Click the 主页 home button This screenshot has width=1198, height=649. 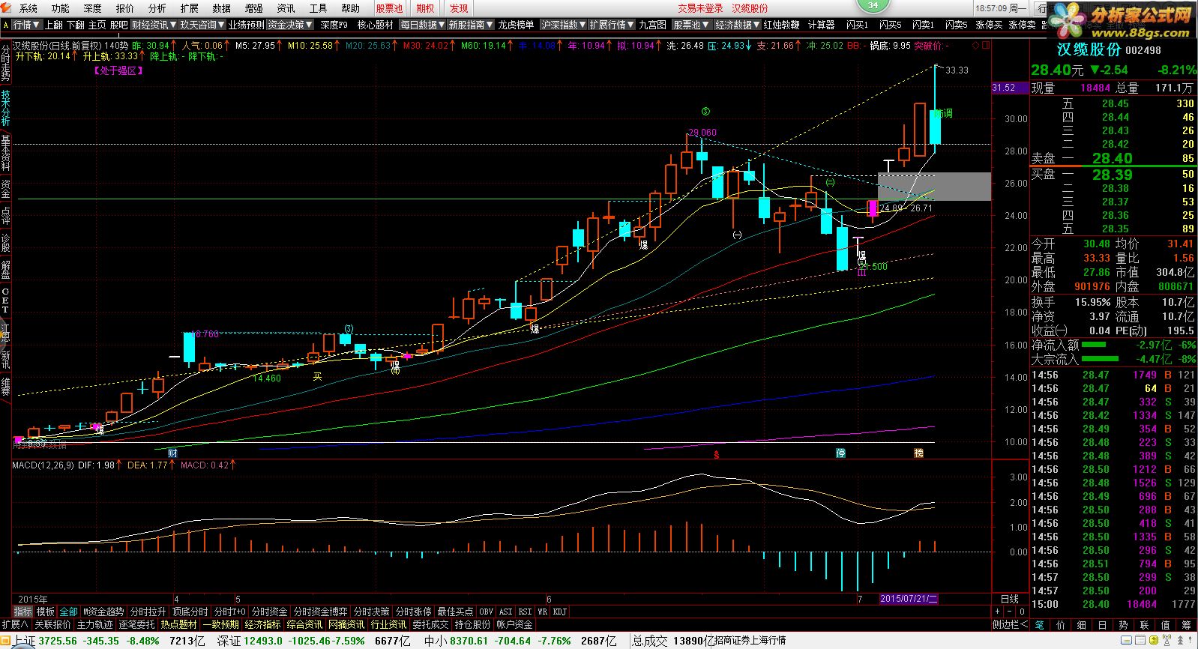click(97, 25)
